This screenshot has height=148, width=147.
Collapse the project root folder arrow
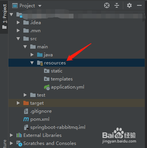coord(11,15)
